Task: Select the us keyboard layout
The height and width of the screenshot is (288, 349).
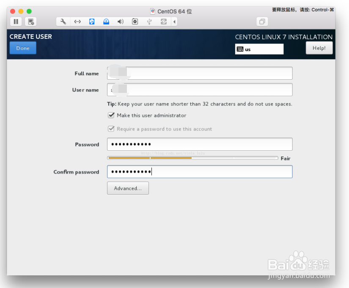Action: coord(259,49)
